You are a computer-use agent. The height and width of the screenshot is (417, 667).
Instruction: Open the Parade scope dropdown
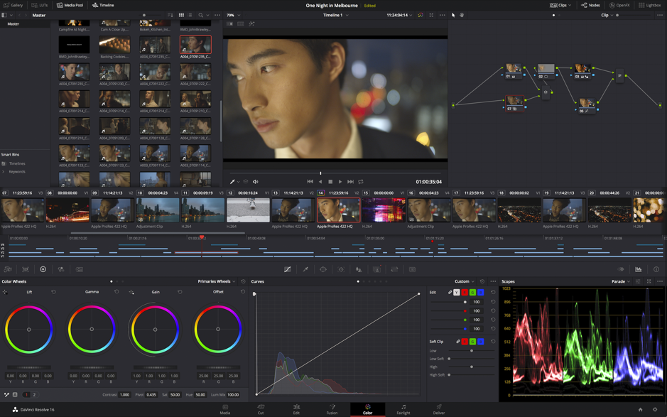click(x=629, y=281)
